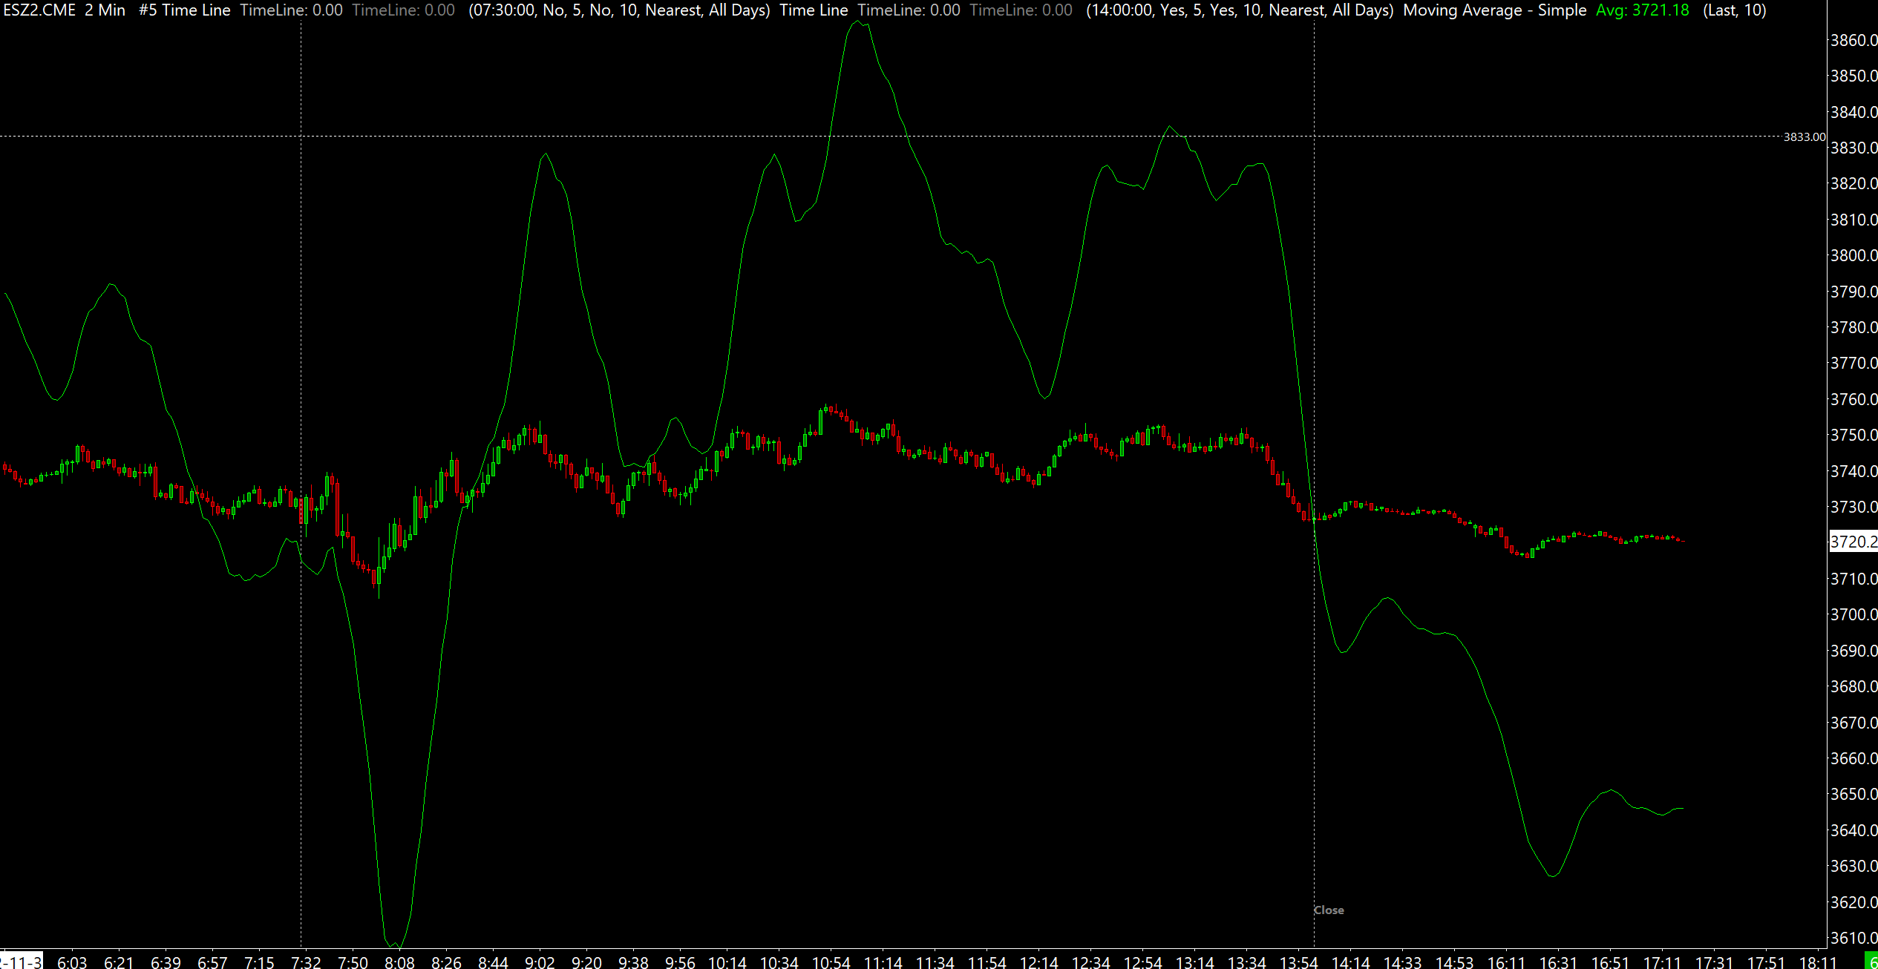Click the Avg: 3721.18 value readout
This screenshot has width=1878, height=969.
pyautogui.click(x=1642, y=10)
